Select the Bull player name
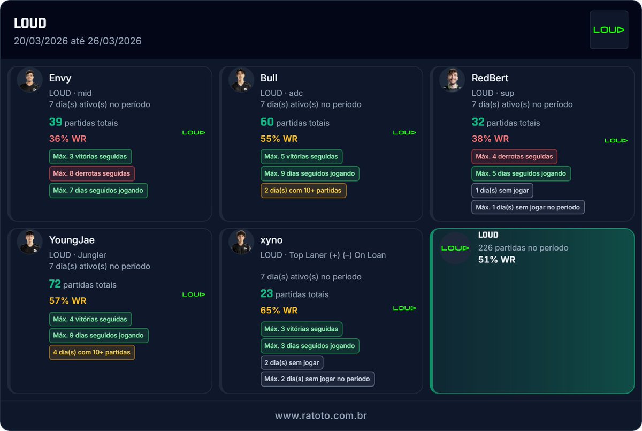The height and width of the screenshot is (431, 642). point(269,78)
